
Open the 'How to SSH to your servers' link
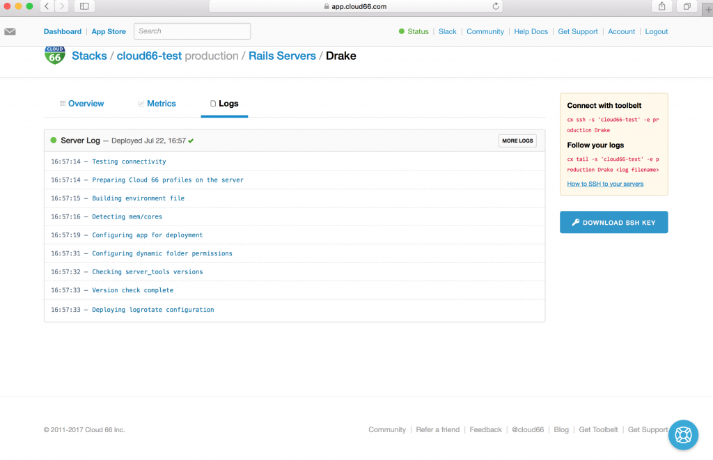coord(605,184)
